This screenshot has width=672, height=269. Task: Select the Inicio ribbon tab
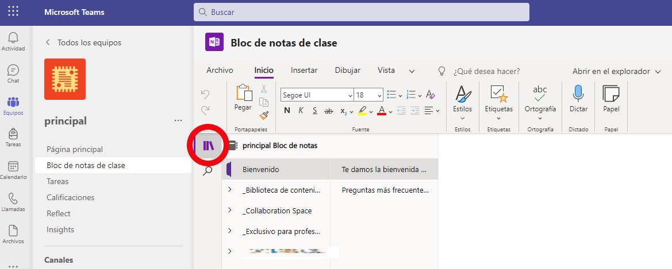264,71
